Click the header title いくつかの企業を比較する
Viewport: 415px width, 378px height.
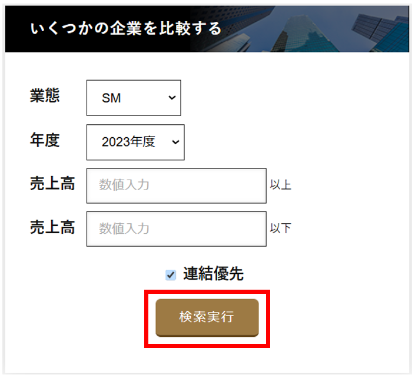pyautogui.click(x=126, y=28)
